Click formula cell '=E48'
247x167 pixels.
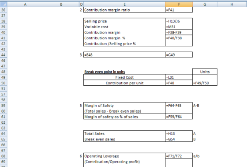coord(124,55)
